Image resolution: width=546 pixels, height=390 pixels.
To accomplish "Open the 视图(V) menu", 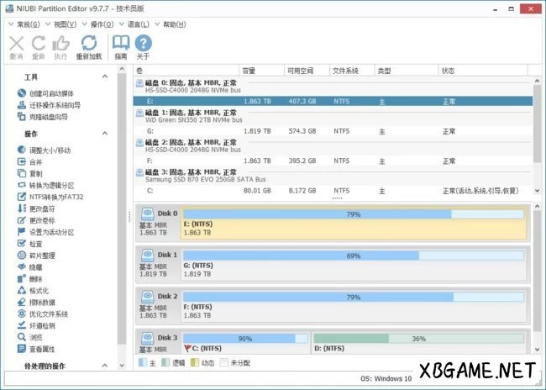I will point(65,24).
